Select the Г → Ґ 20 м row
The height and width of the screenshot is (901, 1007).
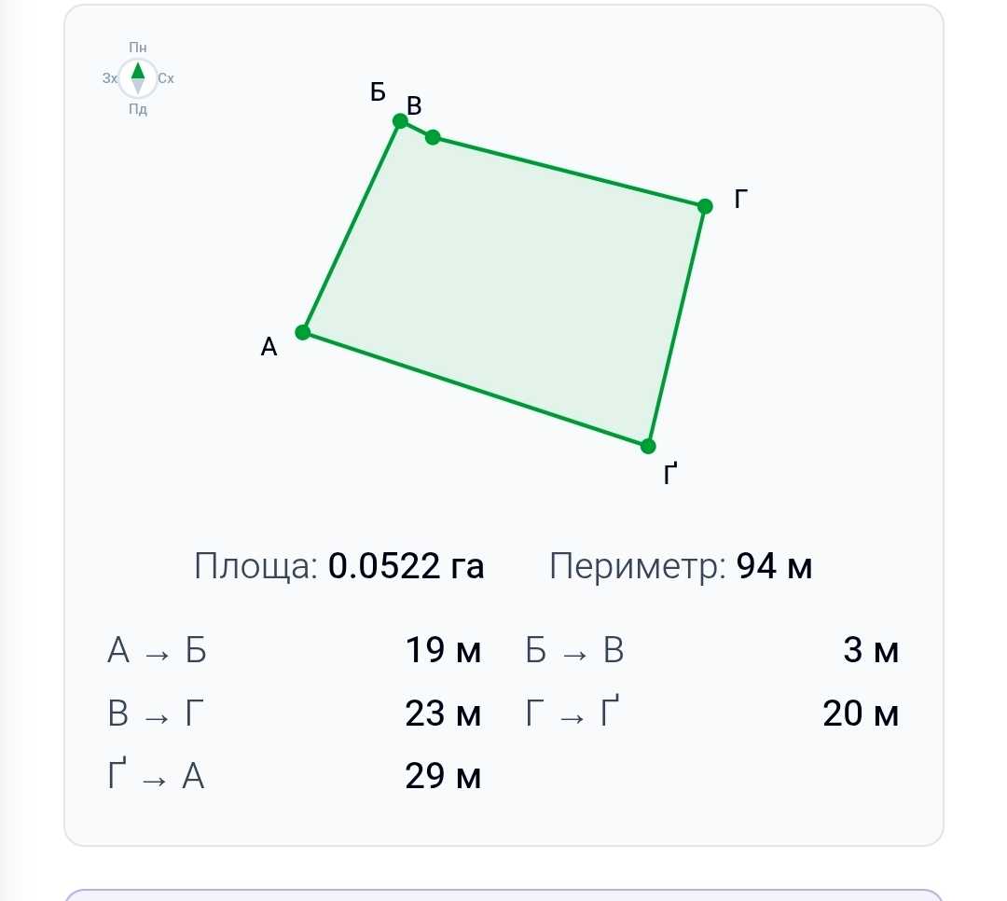pos(711,712)
